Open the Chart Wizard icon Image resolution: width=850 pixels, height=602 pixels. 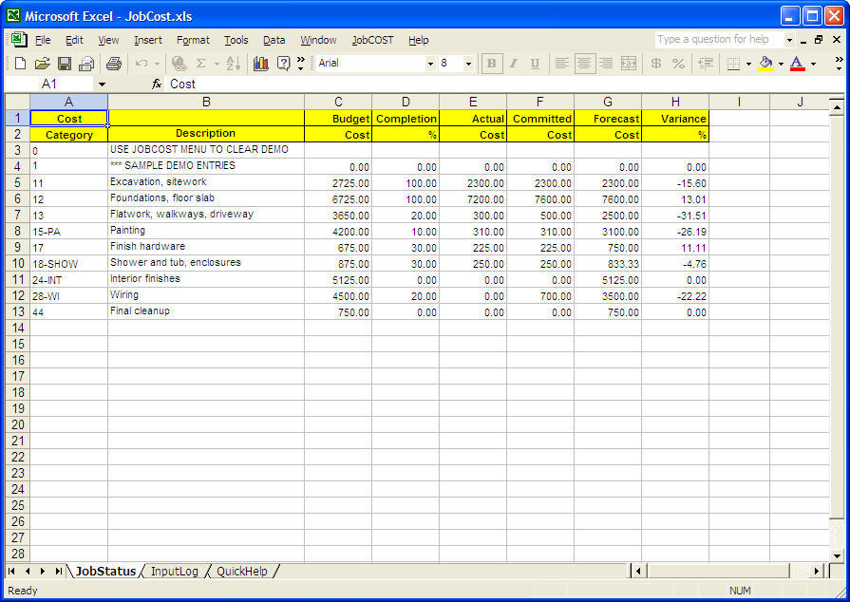click(x=261, y=64)
